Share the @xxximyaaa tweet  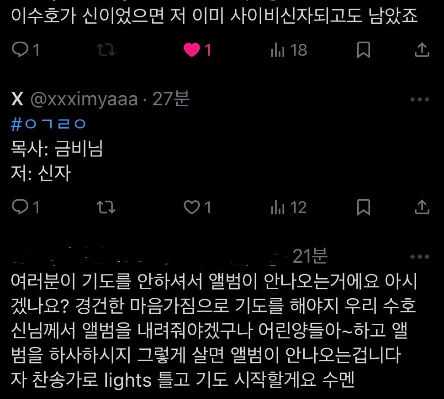click(x=422, y=207)
